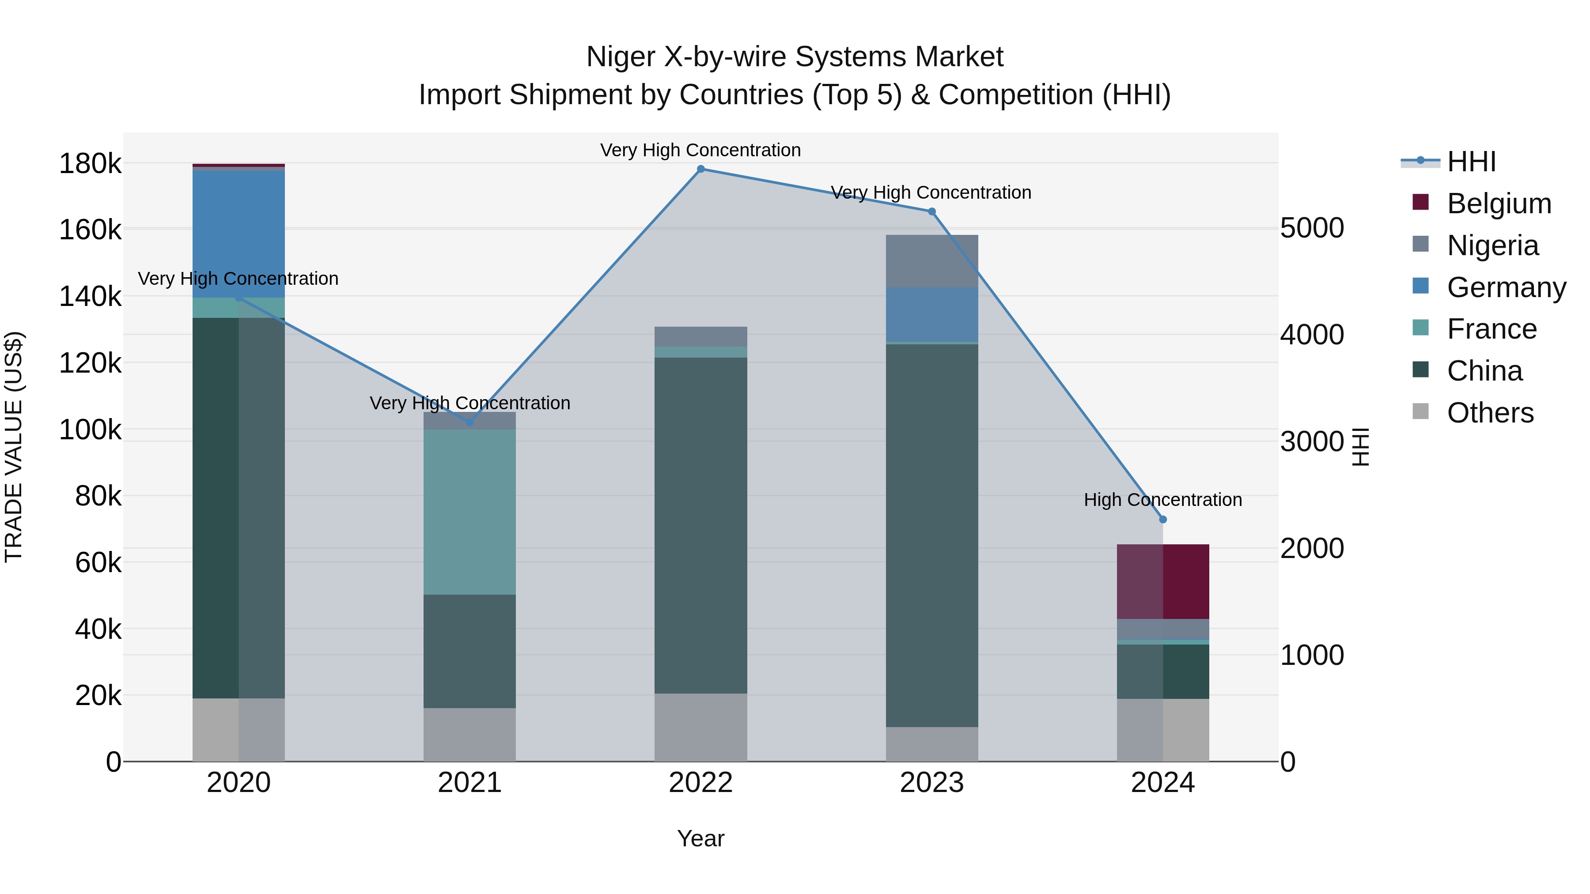Viewport: 1590px width, 894px height.
Task: Click the China segment in 2023 bar
Action: coord(932,536)
